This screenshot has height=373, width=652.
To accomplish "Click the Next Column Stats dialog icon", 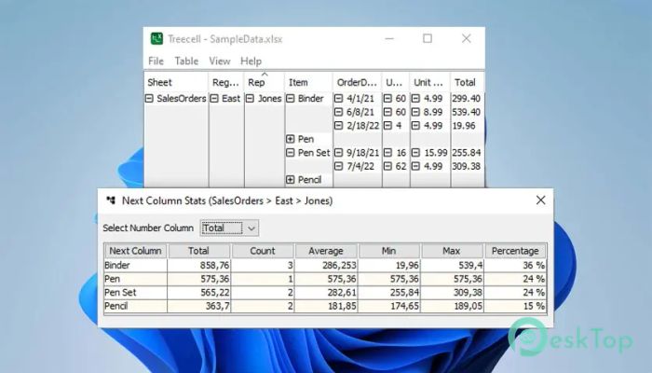I will [111, 200].
